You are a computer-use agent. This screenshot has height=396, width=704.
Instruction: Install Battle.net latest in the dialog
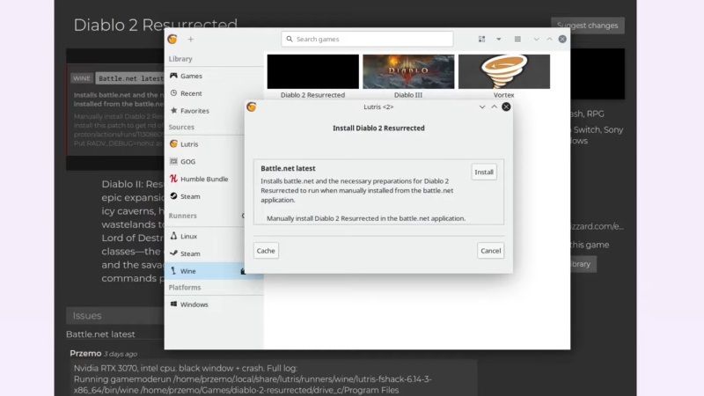484,172
